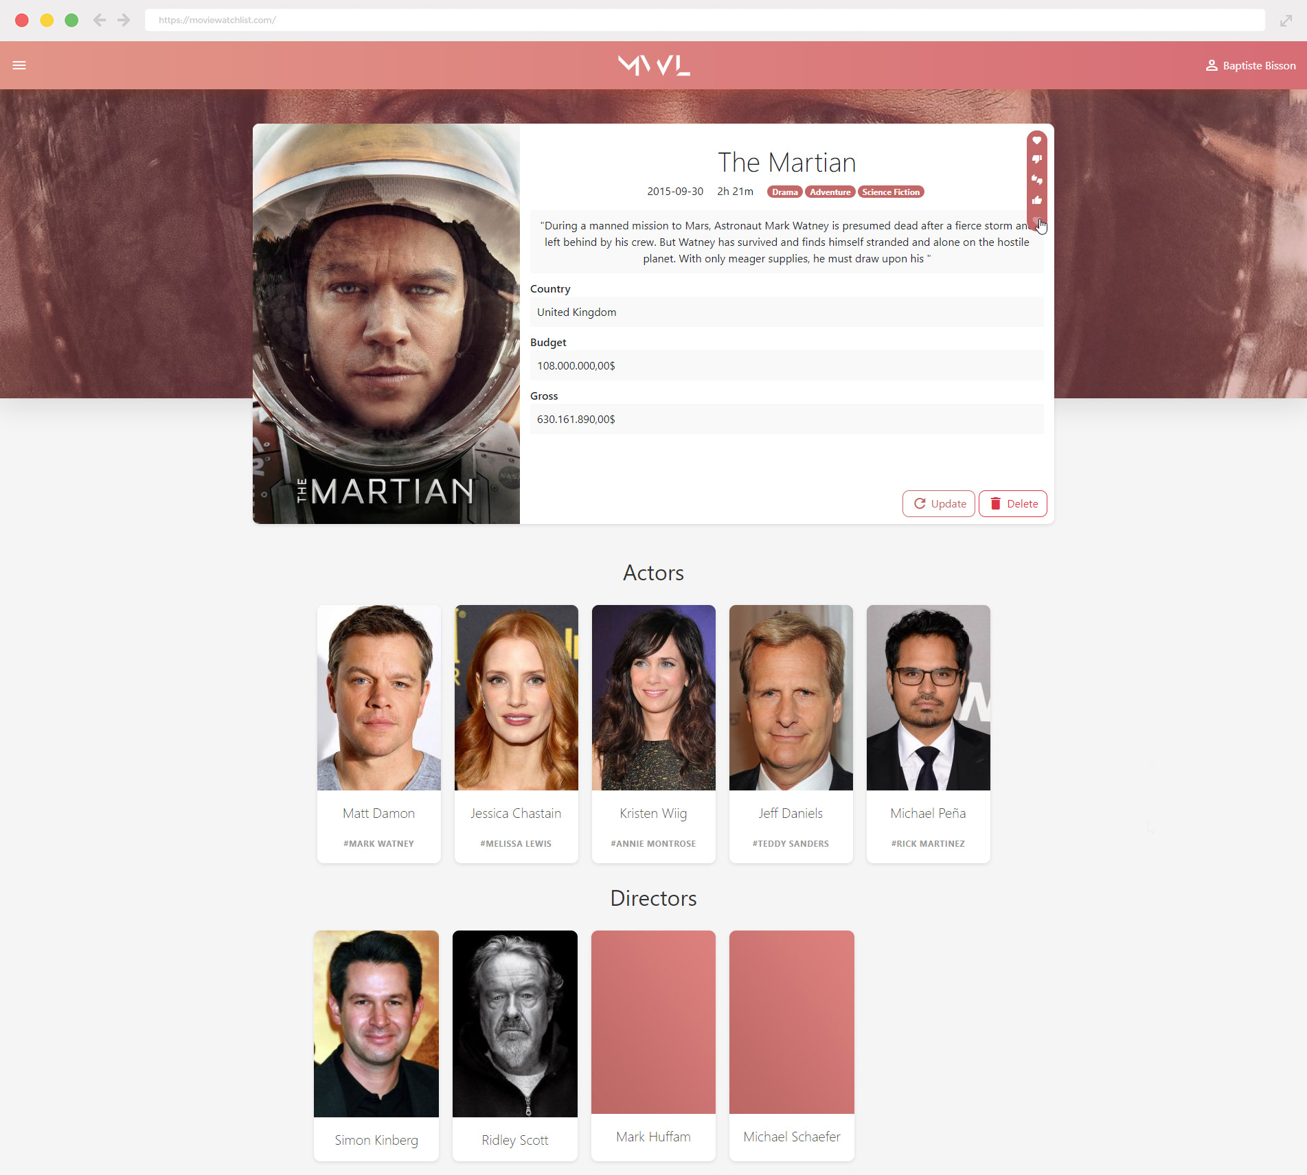This screenshot has height=1175, width=1307.
Task: Click the movie synopsis text
Action: tap(787, 242)
